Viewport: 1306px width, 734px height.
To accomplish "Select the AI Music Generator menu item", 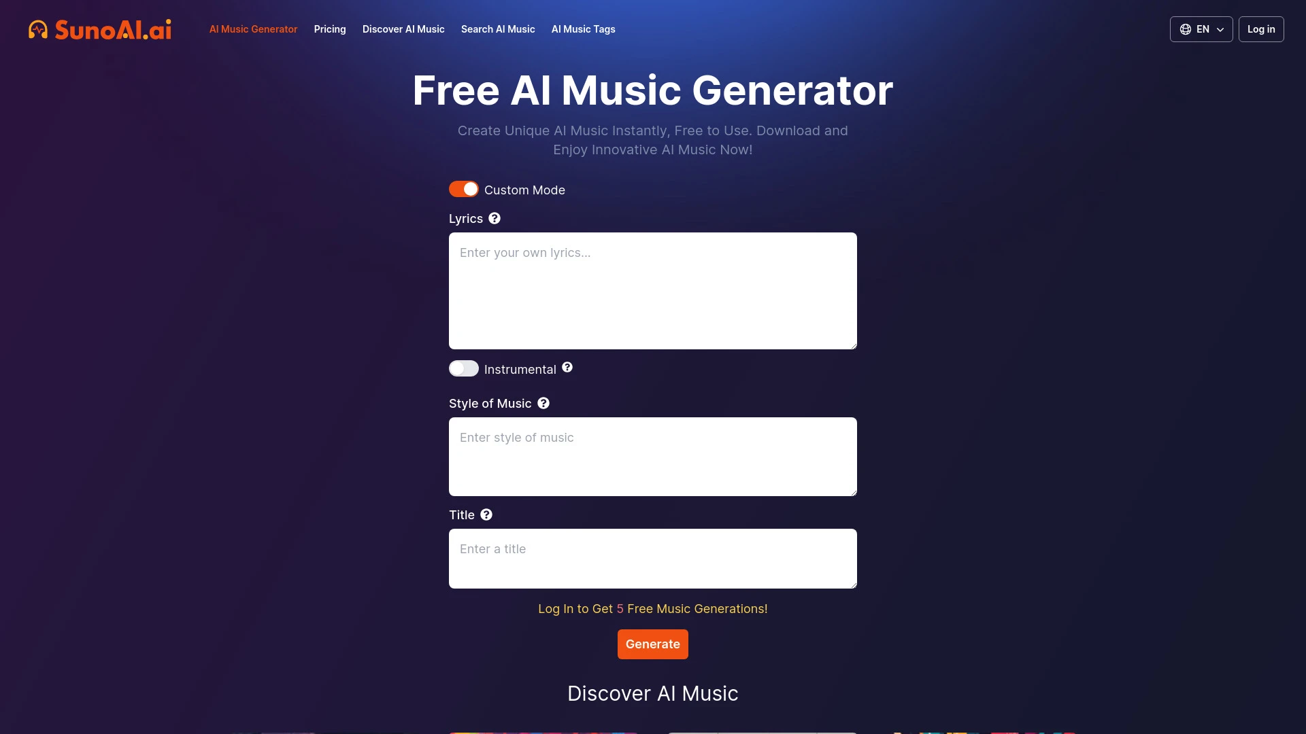I will point(253,29).
